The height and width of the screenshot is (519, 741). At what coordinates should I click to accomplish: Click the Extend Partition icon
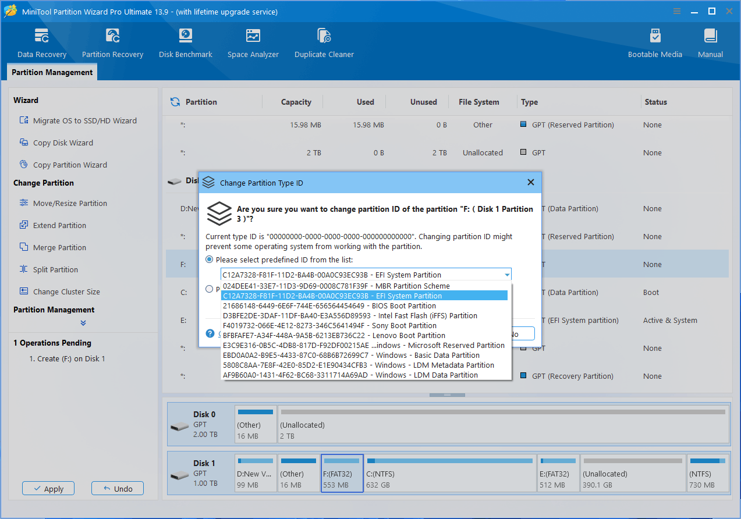click(x=24, y=225)
